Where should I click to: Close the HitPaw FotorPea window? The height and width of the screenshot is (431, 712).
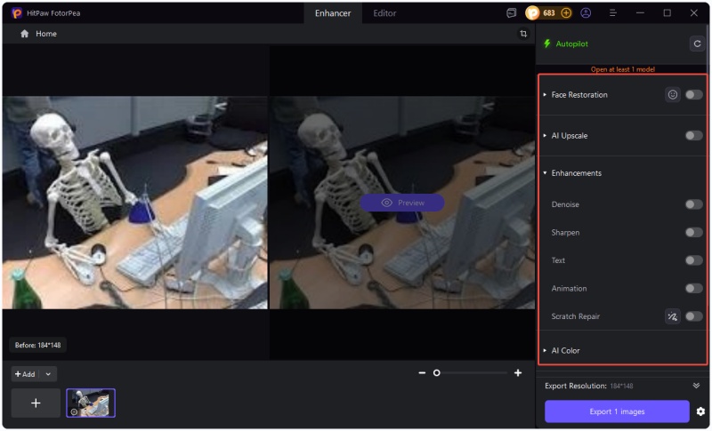point(694,13)
